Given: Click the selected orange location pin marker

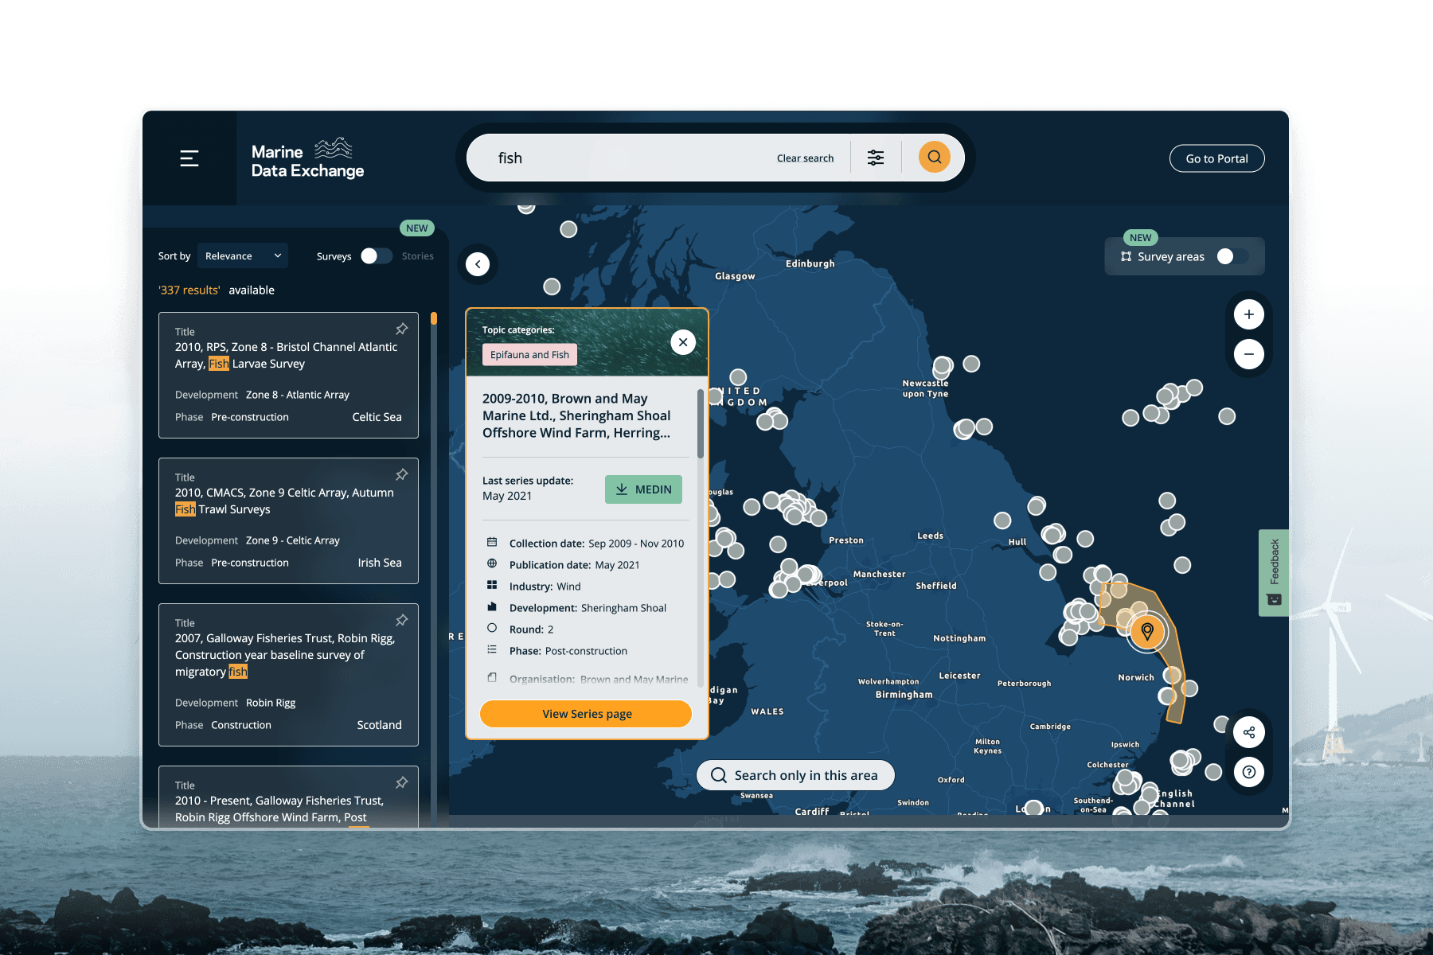Looking at the screenshot, I should click(1147, 632).
